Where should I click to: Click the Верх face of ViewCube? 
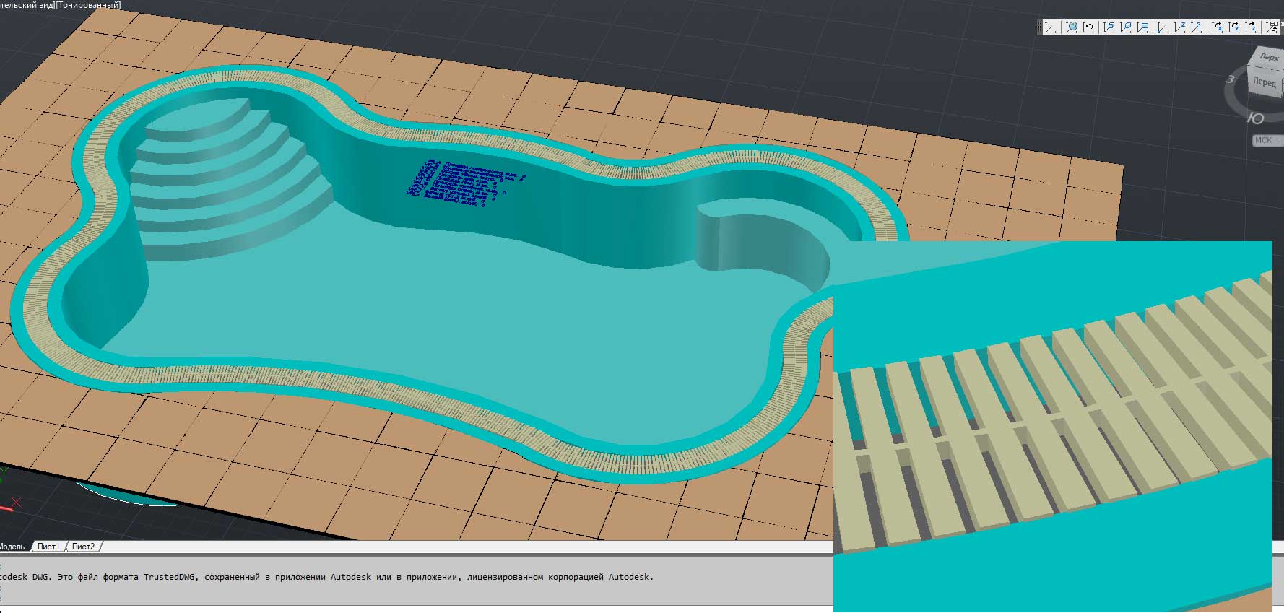coord(1268,57)
